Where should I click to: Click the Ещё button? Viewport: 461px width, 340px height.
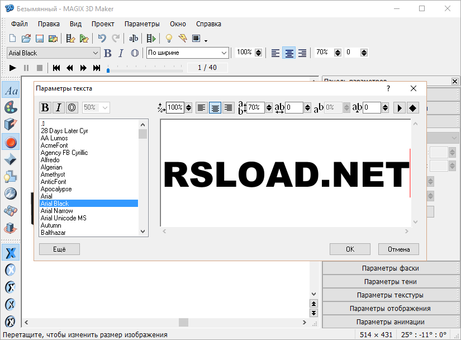coord(59,249)
